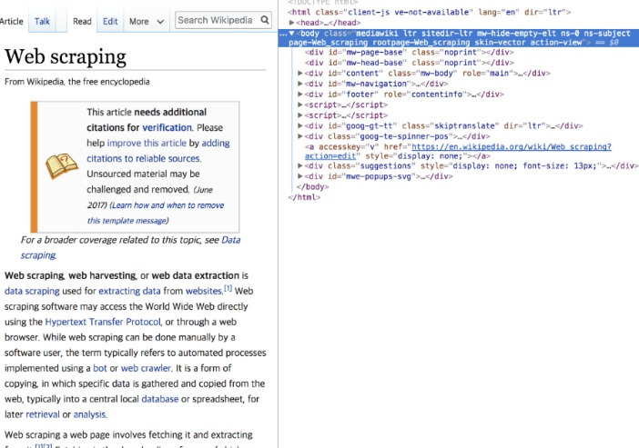Open the extracting data link
Screen dimensions: 639x448
tap(129, 292)
